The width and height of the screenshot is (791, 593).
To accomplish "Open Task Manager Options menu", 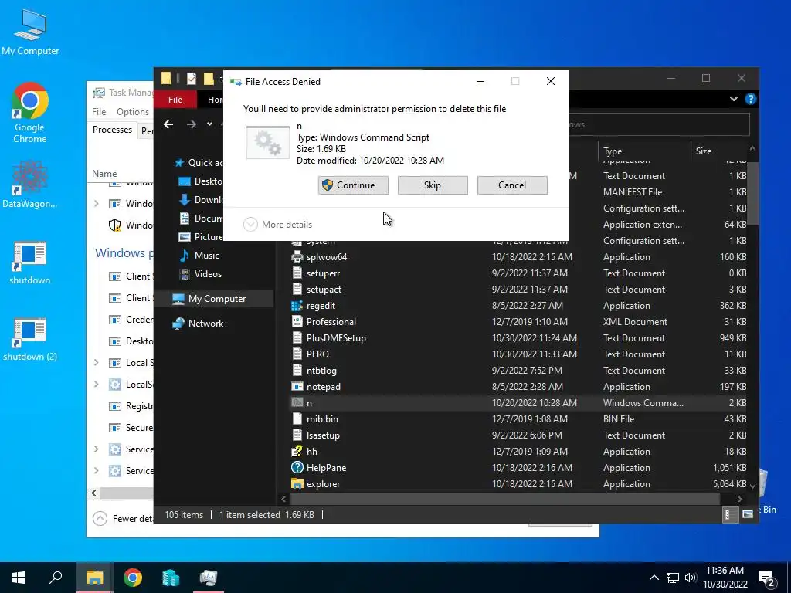I will 133,111.
